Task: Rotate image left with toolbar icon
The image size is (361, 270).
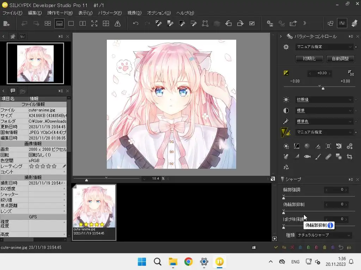Action: pyautogui.click(x=228, y=24)
